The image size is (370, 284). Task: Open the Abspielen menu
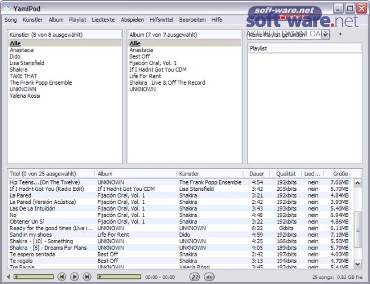pyautogui.click(x=133, y=20)
